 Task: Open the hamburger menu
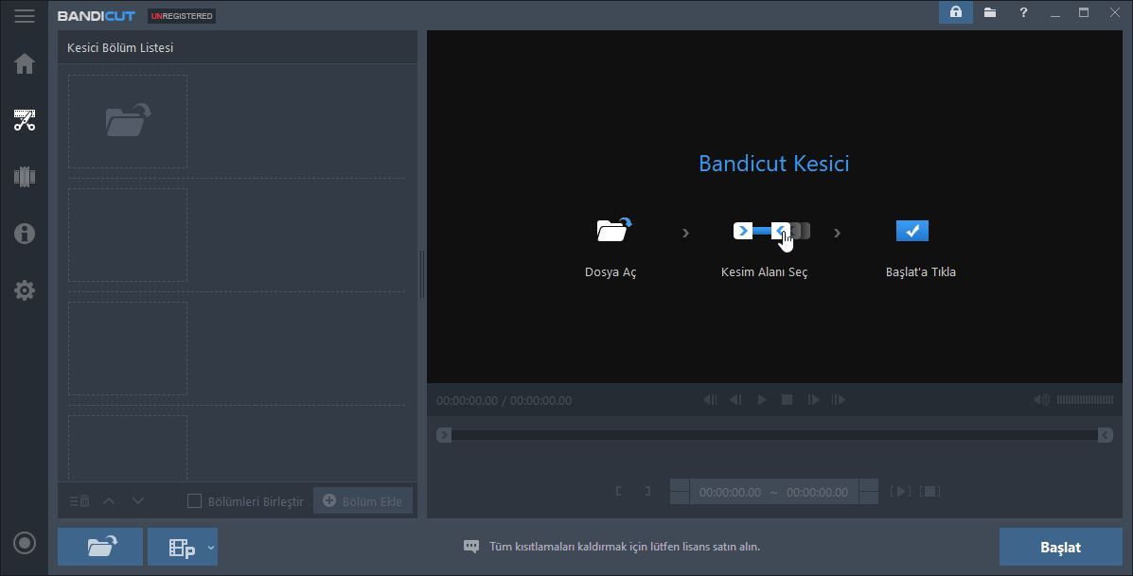tap(24, 16)
